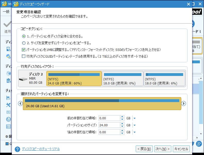204x155 pixels.
Task: Open GB unit dropdown for partition size
Action: [x=134, y=125]
